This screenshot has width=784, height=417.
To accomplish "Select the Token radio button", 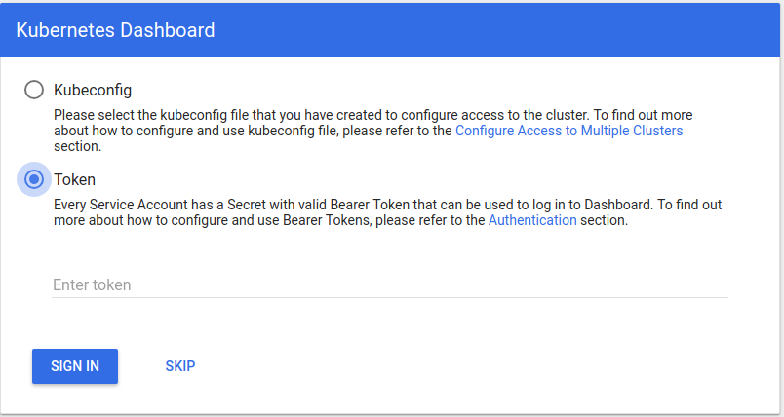I will (x=34, y=179).
